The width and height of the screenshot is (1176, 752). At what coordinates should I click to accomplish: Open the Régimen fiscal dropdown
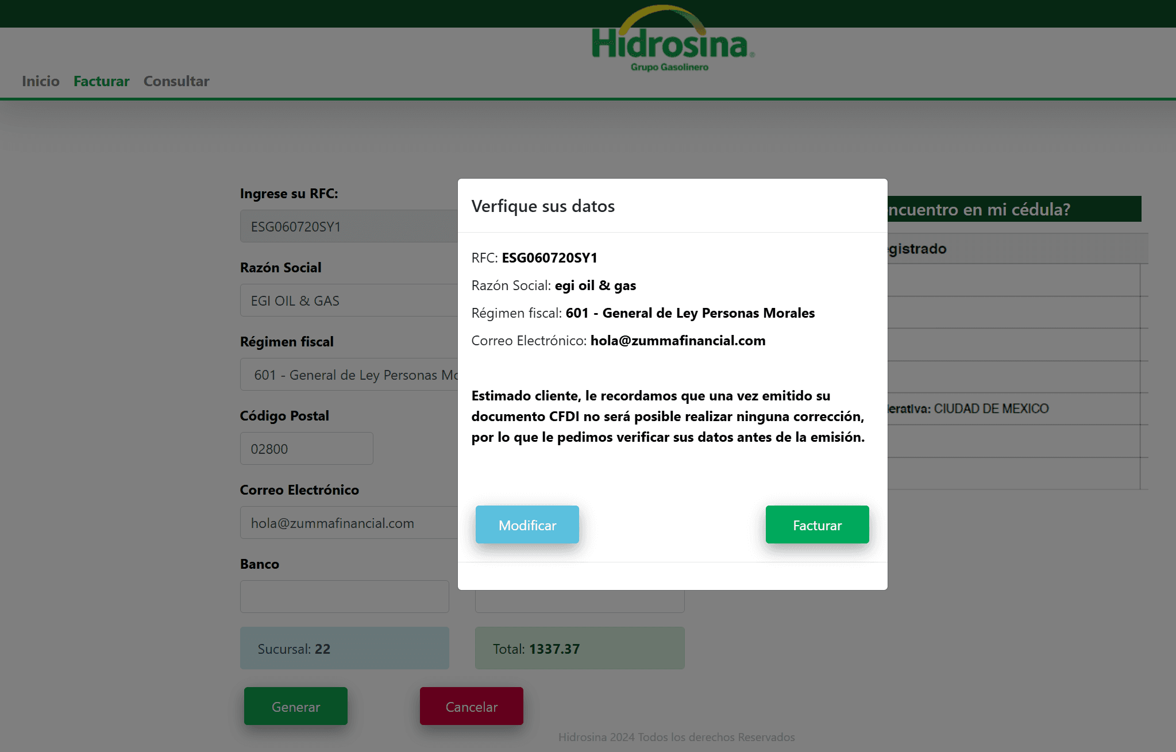(349, 375)
